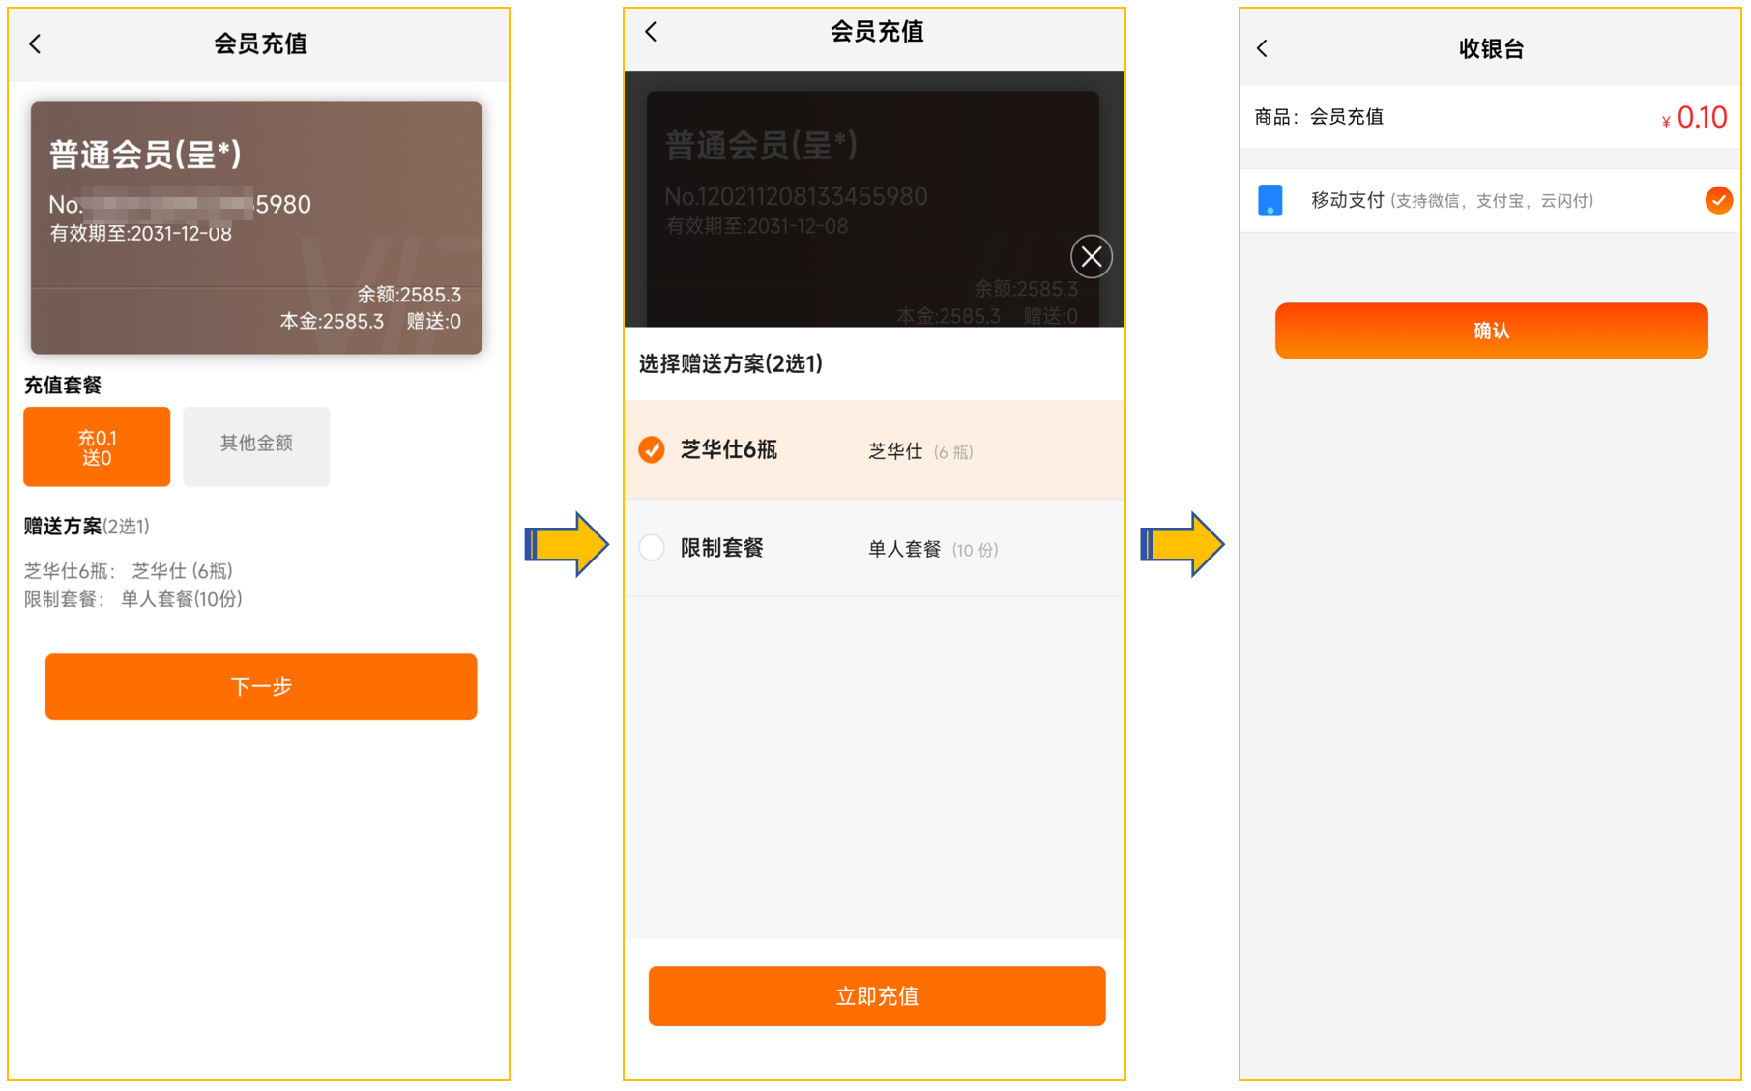This screenshot has width=1751, height=1091.
Task: Tap 单人套餐 (10 份) description text
Action: pyautogui.click(x=933, y=549)
